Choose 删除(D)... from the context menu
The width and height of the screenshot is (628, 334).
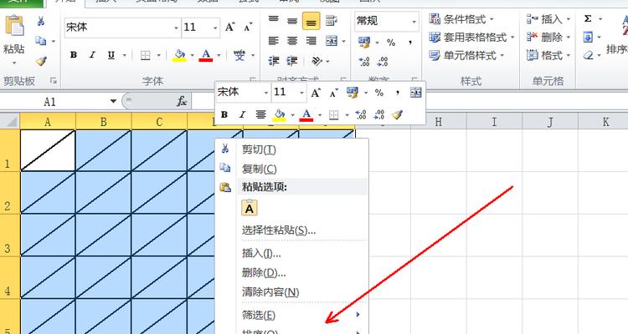pos(292,273)
